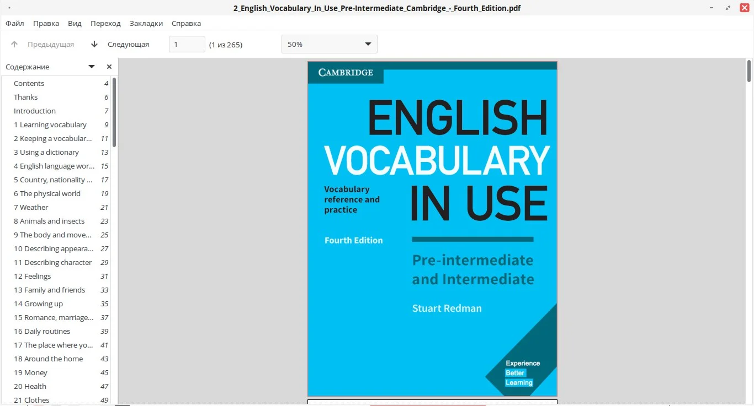
Task: Go to the previous page arrow
Action: (x=14, y=44)
